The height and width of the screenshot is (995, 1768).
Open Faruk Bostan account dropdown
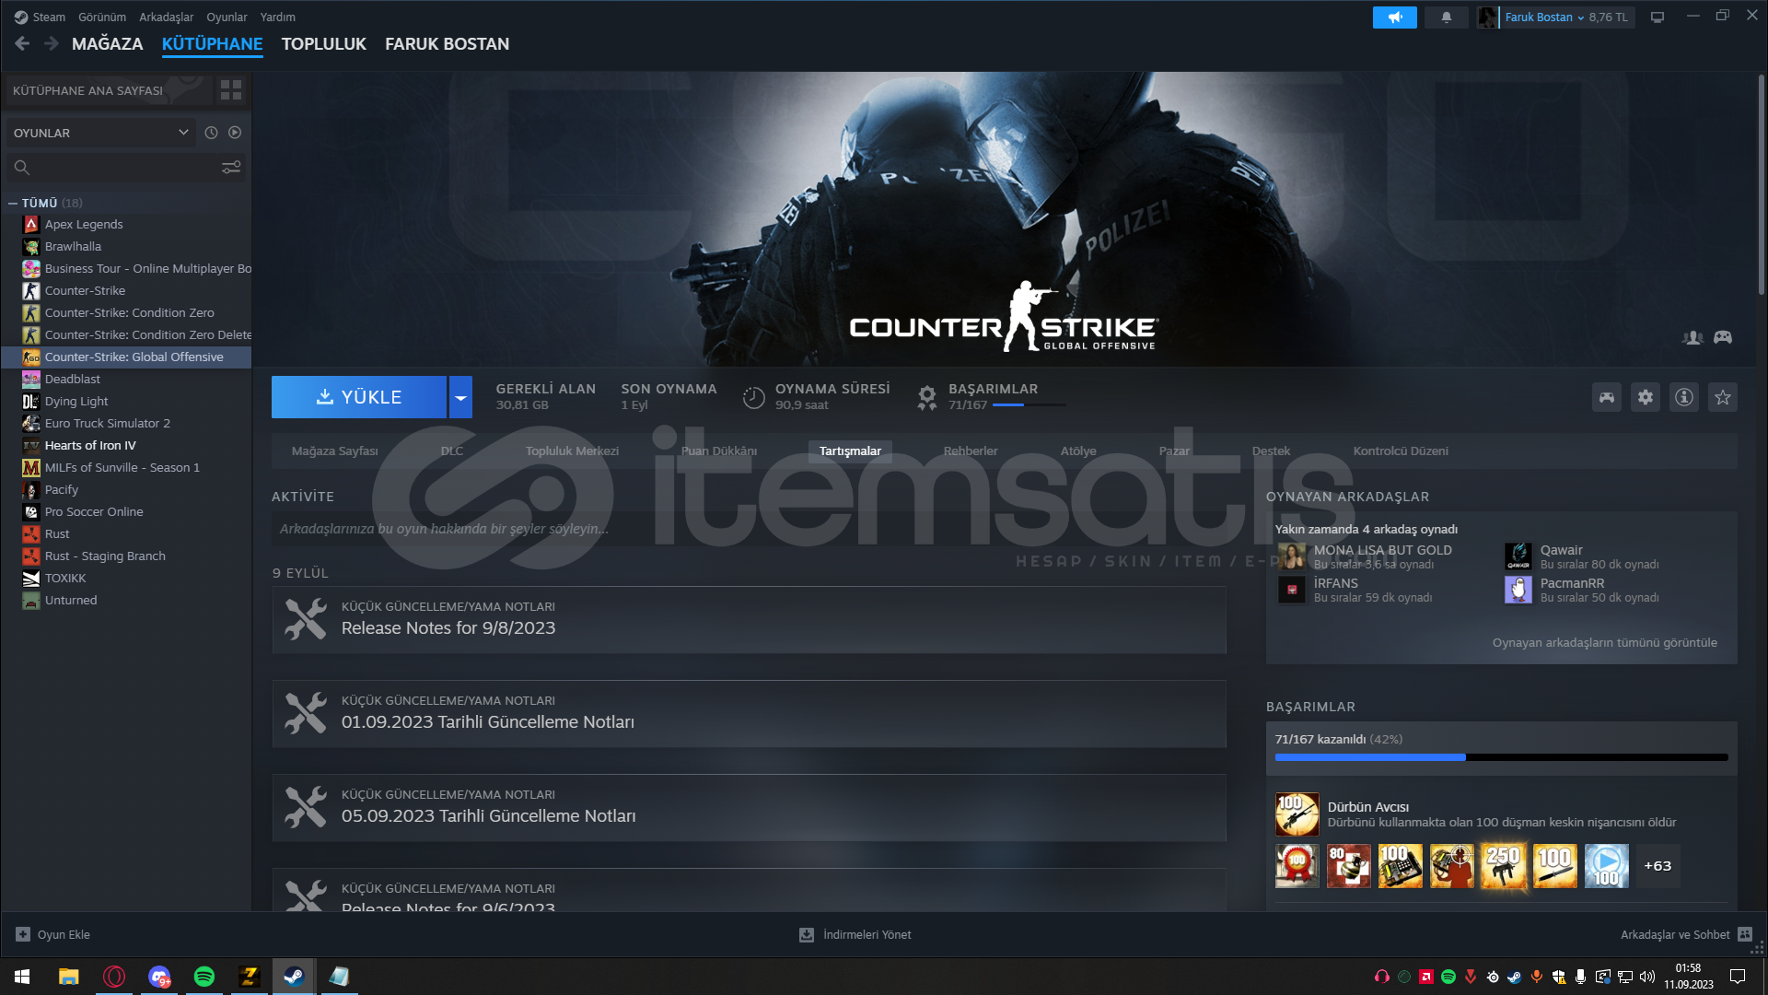[1544, 18]
